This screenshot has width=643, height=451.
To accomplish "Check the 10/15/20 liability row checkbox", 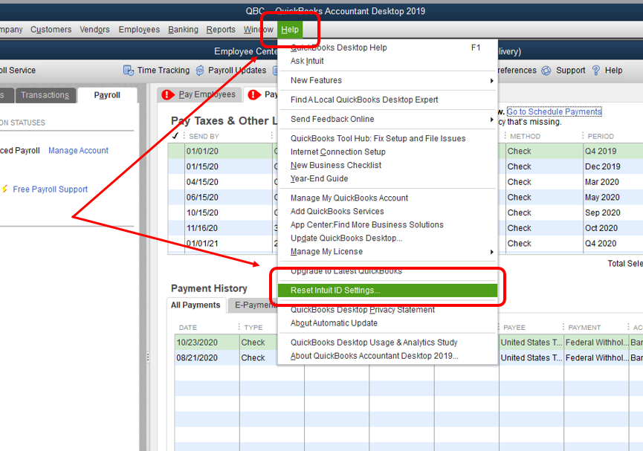I will point(176,212).
